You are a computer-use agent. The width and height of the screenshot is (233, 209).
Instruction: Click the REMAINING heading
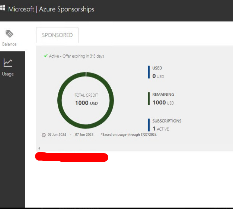163,95
